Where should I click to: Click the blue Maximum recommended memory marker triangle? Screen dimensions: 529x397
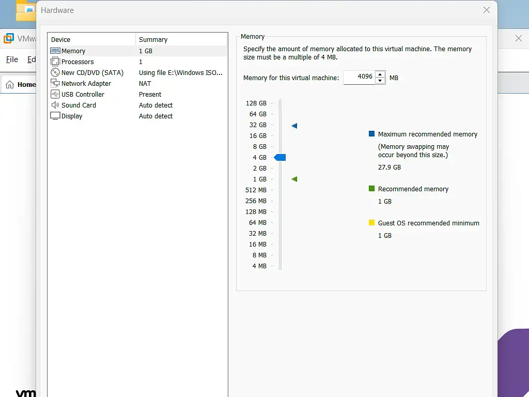(x=294, y=125)
